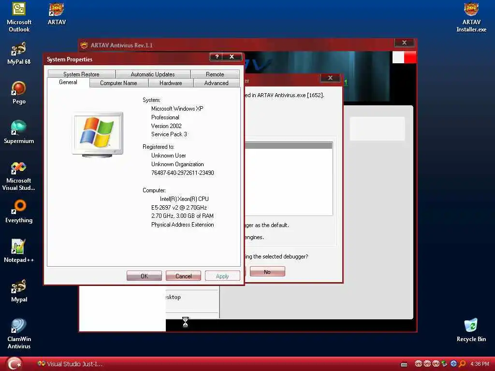Close the ARTAV Antivirus window

[404, 43]
